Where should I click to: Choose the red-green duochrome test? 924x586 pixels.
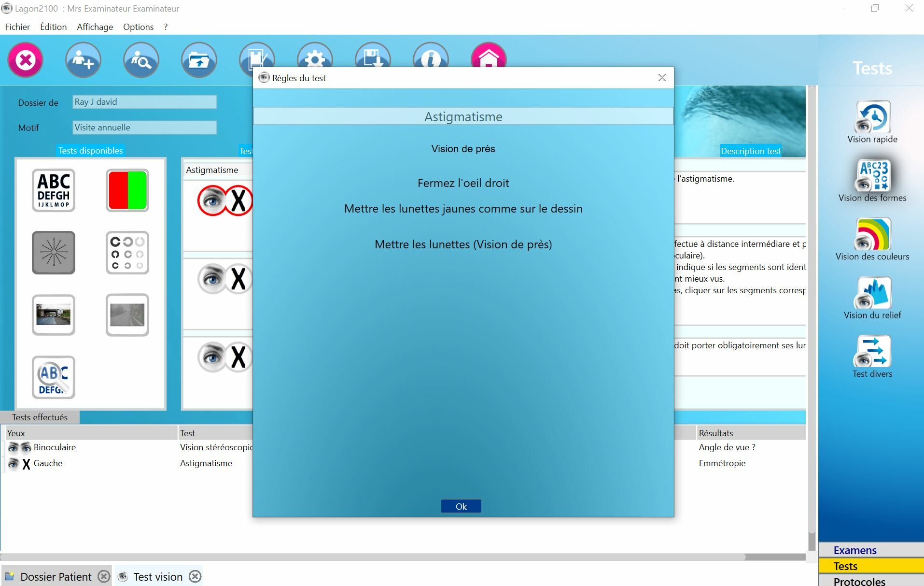127,190
